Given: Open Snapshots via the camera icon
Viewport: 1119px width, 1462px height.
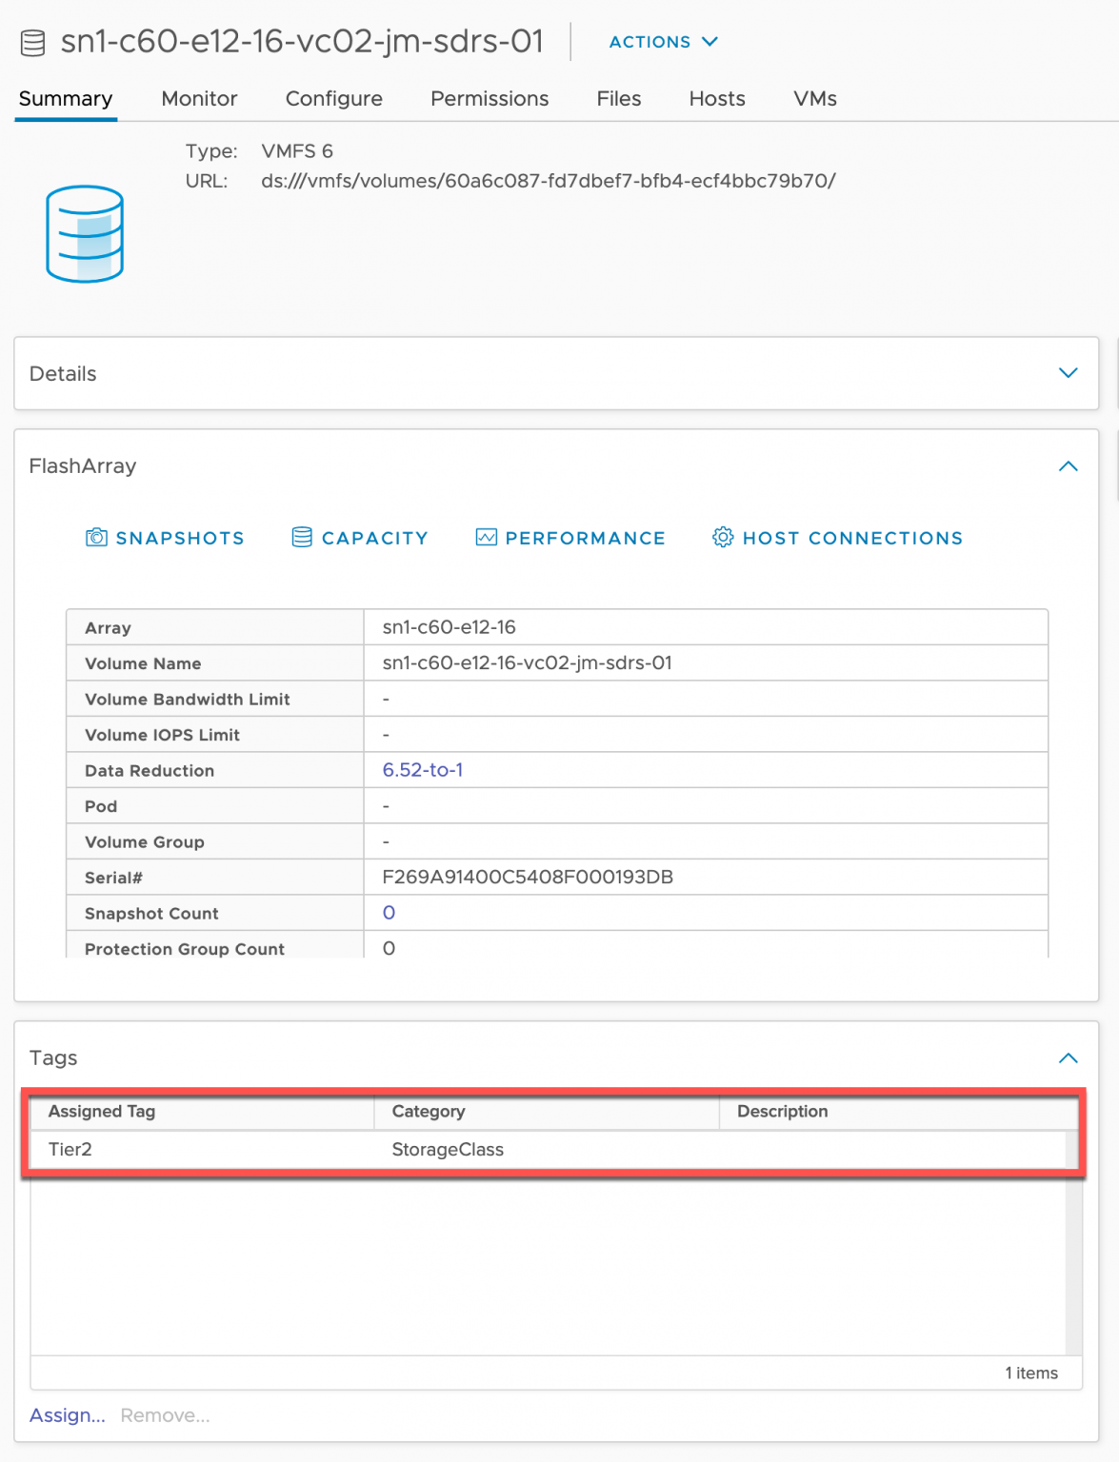Looking at the screenshot, I should [x=96, y=538].
